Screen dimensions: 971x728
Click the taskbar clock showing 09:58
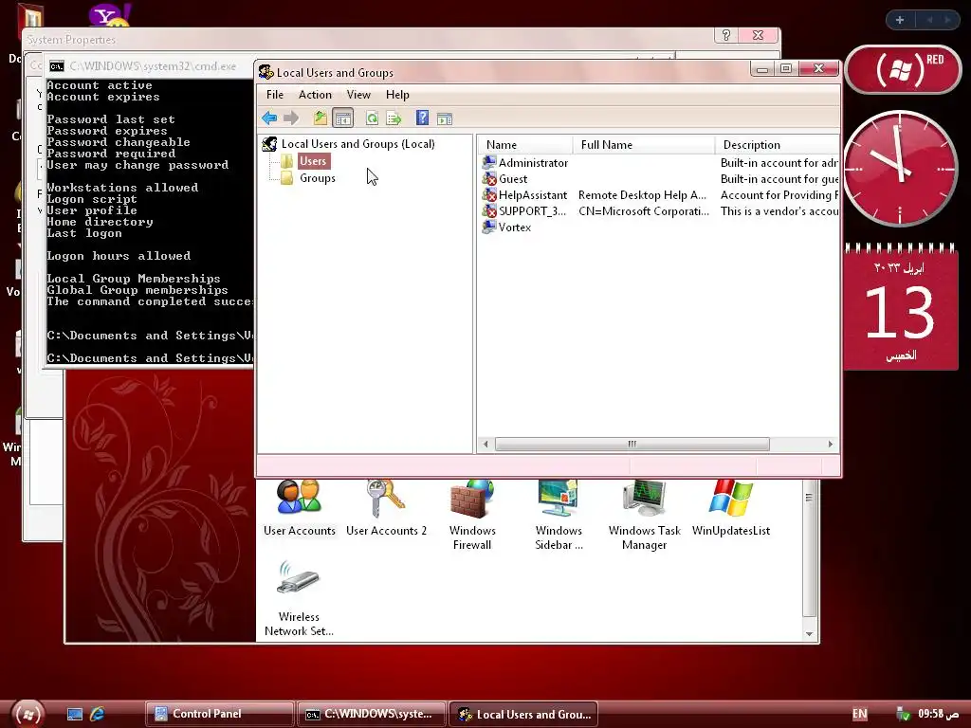click(x=939, y=714)
